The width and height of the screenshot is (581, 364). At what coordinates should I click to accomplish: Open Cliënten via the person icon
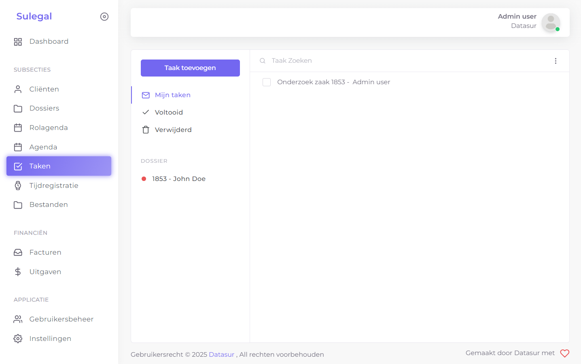pyautogui.click(x=18, y=89)
